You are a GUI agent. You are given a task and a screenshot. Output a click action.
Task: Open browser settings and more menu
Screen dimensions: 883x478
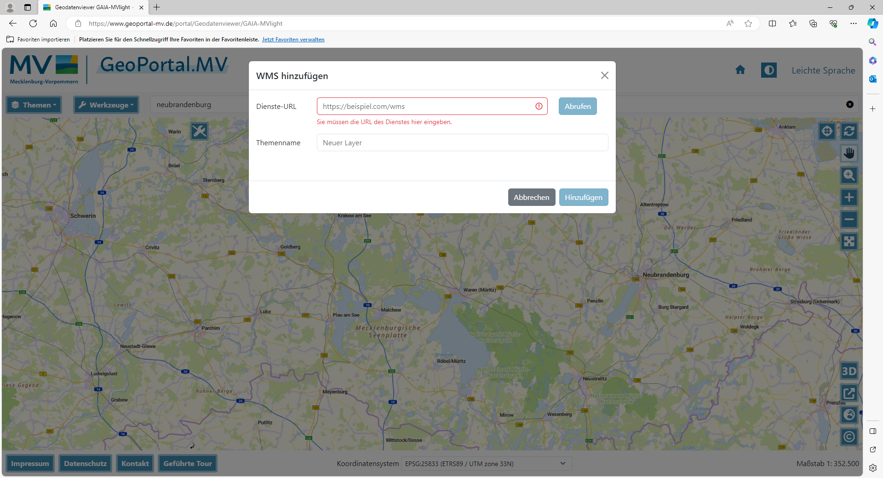click(854, 23)
